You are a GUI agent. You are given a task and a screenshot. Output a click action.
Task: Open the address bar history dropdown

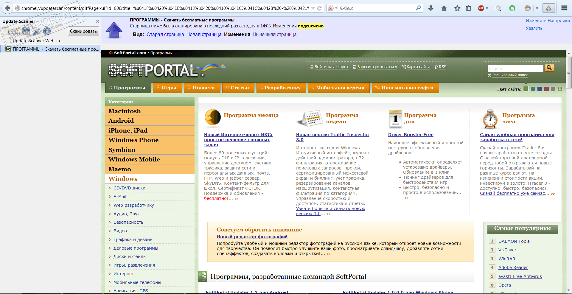coord(313,8)
